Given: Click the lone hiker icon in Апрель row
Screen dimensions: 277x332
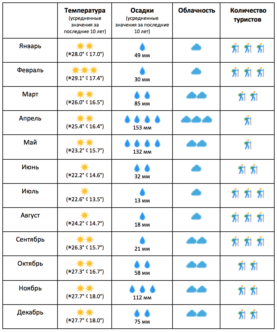Looking at the screenshot, I should (x=247, y=120).
